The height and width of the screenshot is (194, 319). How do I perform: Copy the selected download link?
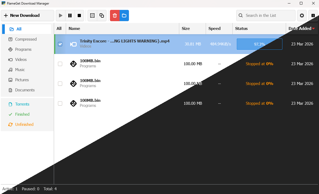click(x=101, y=15)
